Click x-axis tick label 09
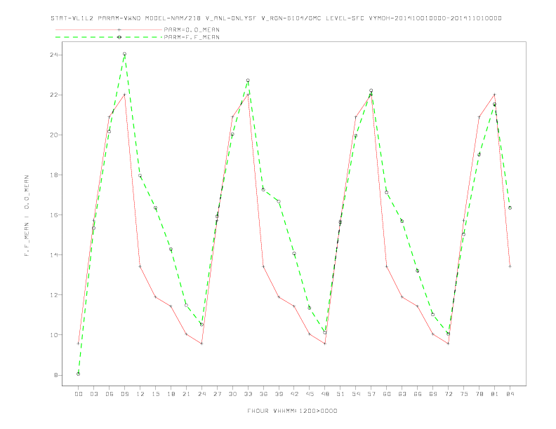Screen dimensions: 556x429 pos(124,394)
